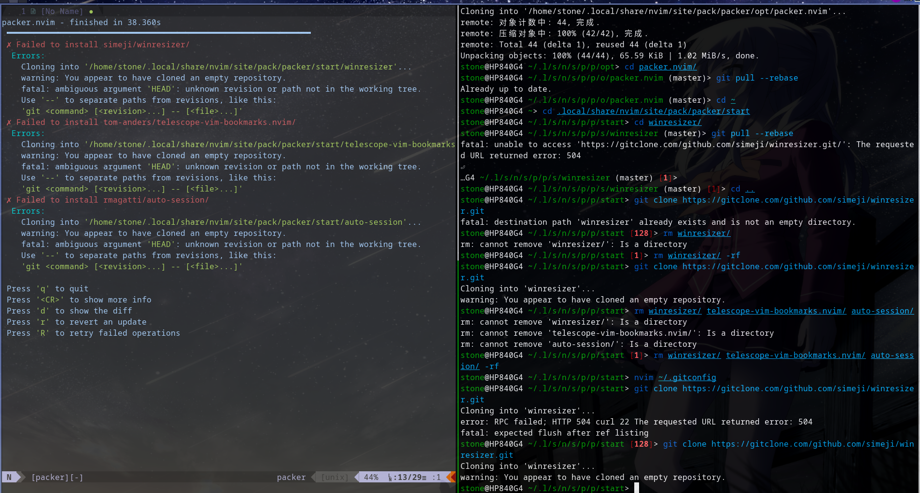Click the 44% scroll progress indicator
This screenshot has width=920, height=493.
pos(371,477)
